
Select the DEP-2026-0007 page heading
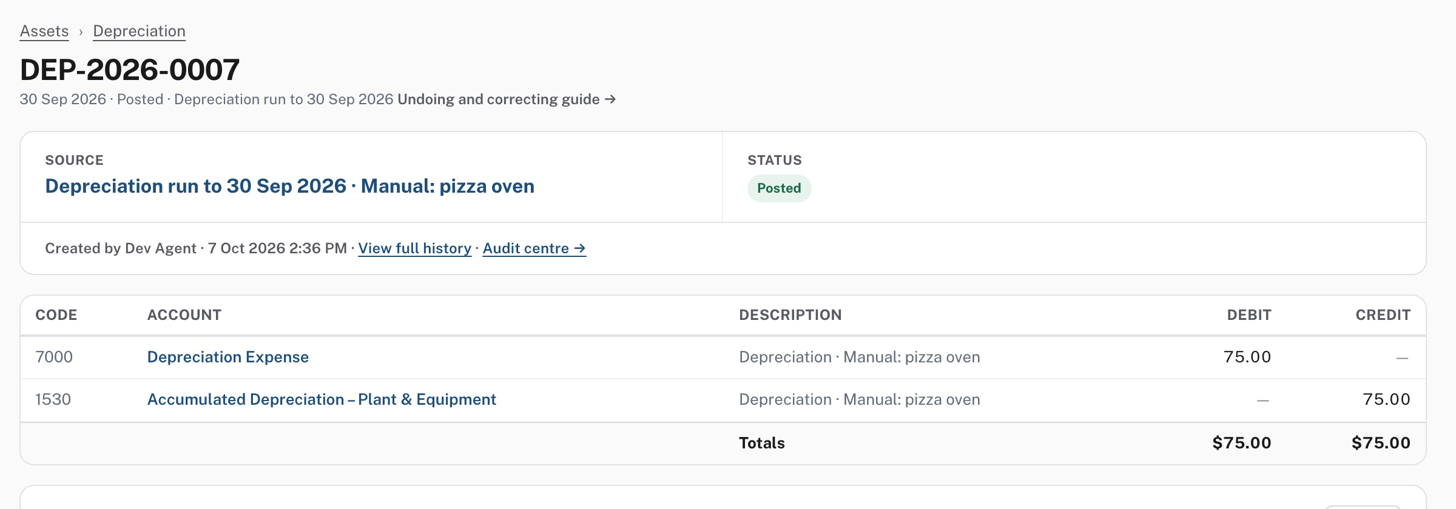pos(130,70)
